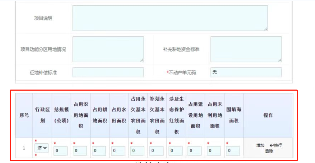Click the 占用建设用地面积 input in row 1
The width and height of the screenshot is (315, 163).
(195, 151)
